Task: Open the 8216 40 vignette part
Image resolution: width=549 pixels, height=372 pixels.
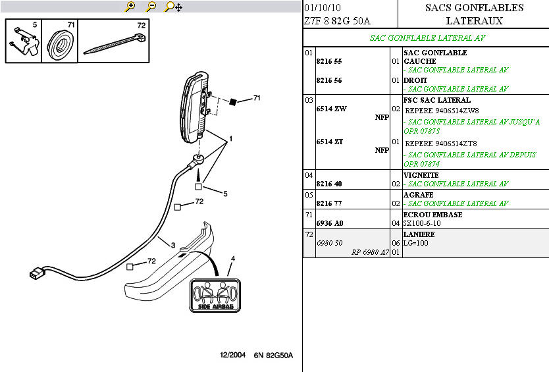Action: tap(330, 184)
